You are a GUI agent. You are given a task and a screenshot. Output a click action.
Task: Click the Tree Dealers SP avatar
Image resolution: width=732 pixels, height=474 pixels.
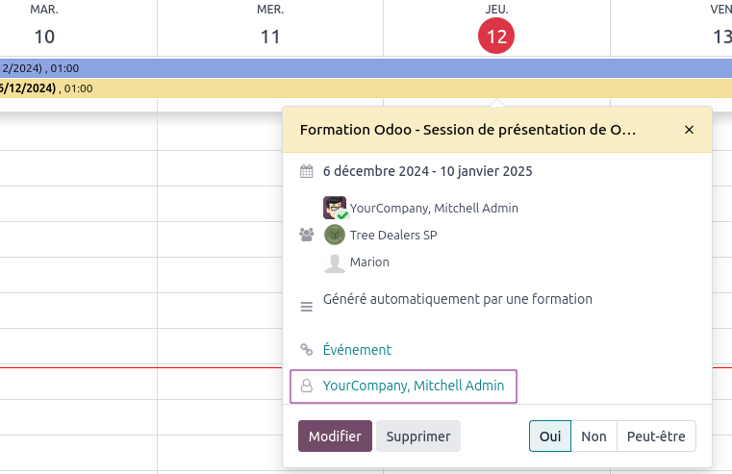coord(335,235)
